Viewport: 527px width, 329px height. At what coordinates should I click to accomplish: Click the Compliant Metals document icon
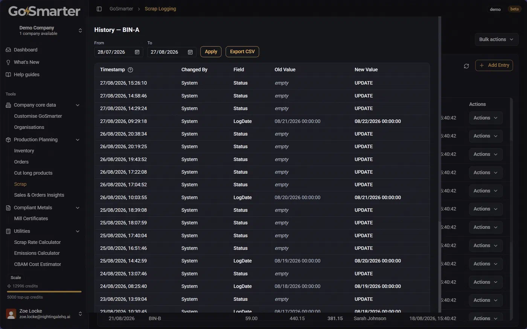pyautogui.click(x=8, y=208)
